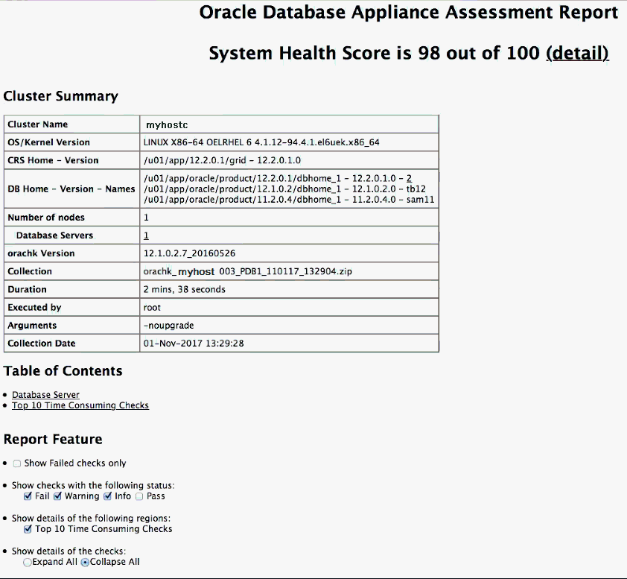Open the health score (detail) link
Image resolution: width=627 pixels, height=579 pixels.
click(578, 53)
